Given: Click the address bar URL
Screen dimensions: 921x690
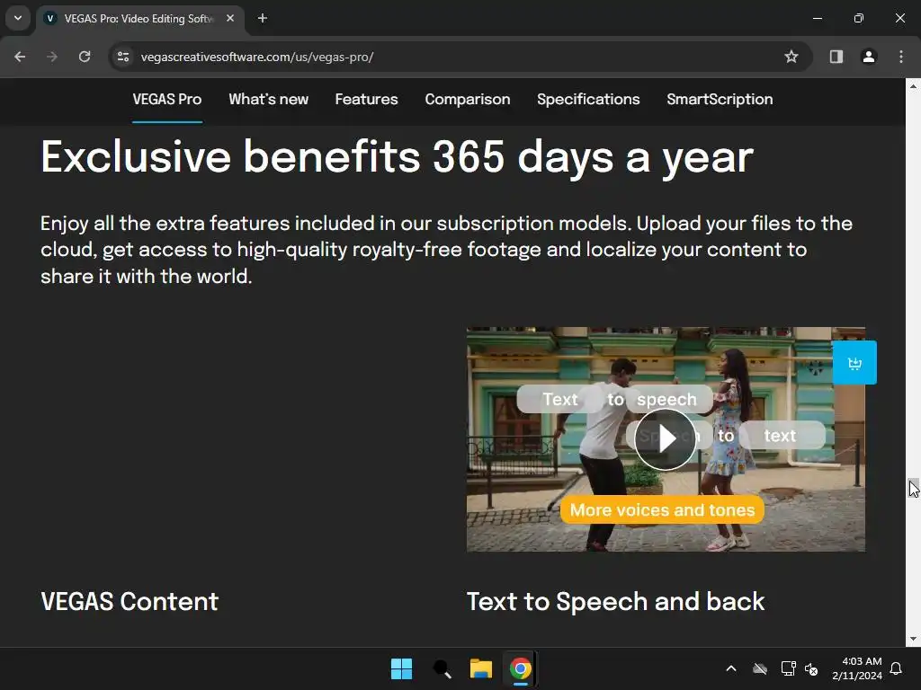Looking at the screenshot, I should (256, 57).
